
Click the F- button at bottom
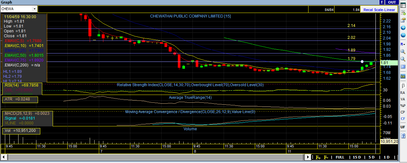pyautogui.click(x=326, y=157)
